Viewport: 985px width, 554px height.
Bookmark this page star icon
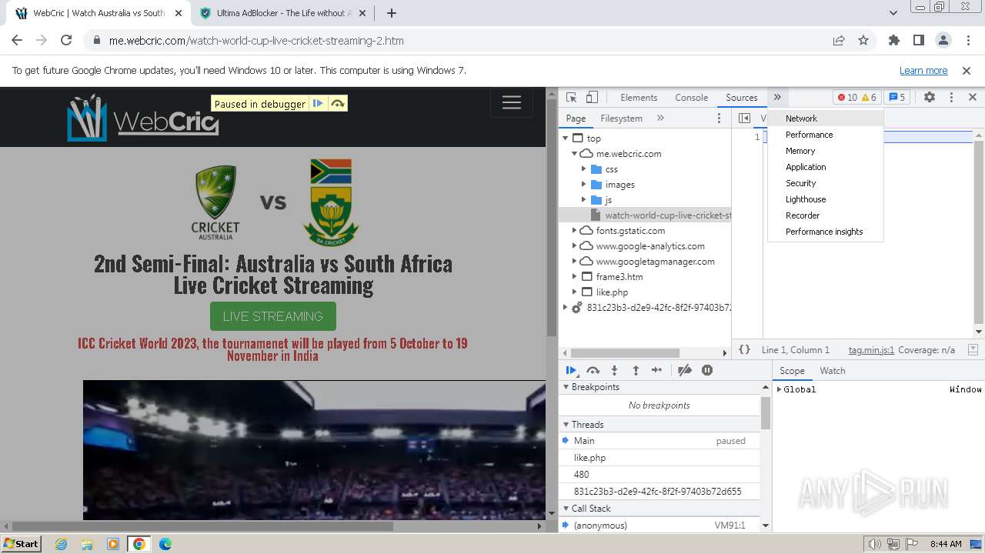pyautogui.click(x=863, y=41)
